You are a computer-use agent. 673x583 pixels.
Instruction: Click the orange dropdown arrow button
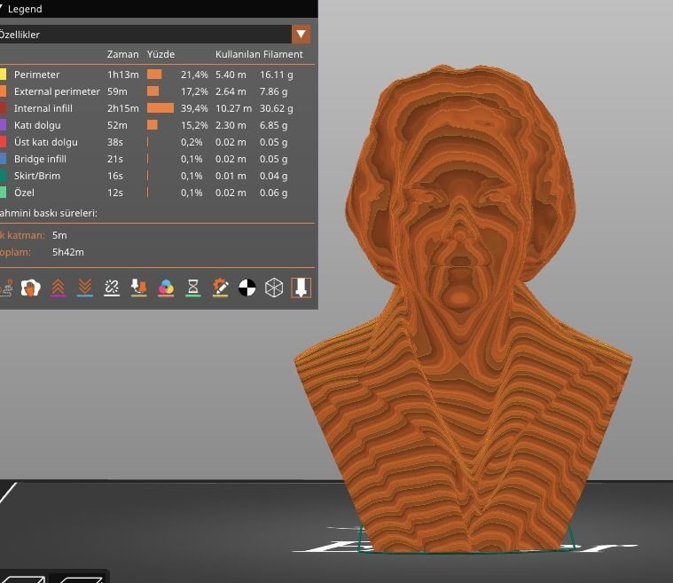tap(301, 35)
